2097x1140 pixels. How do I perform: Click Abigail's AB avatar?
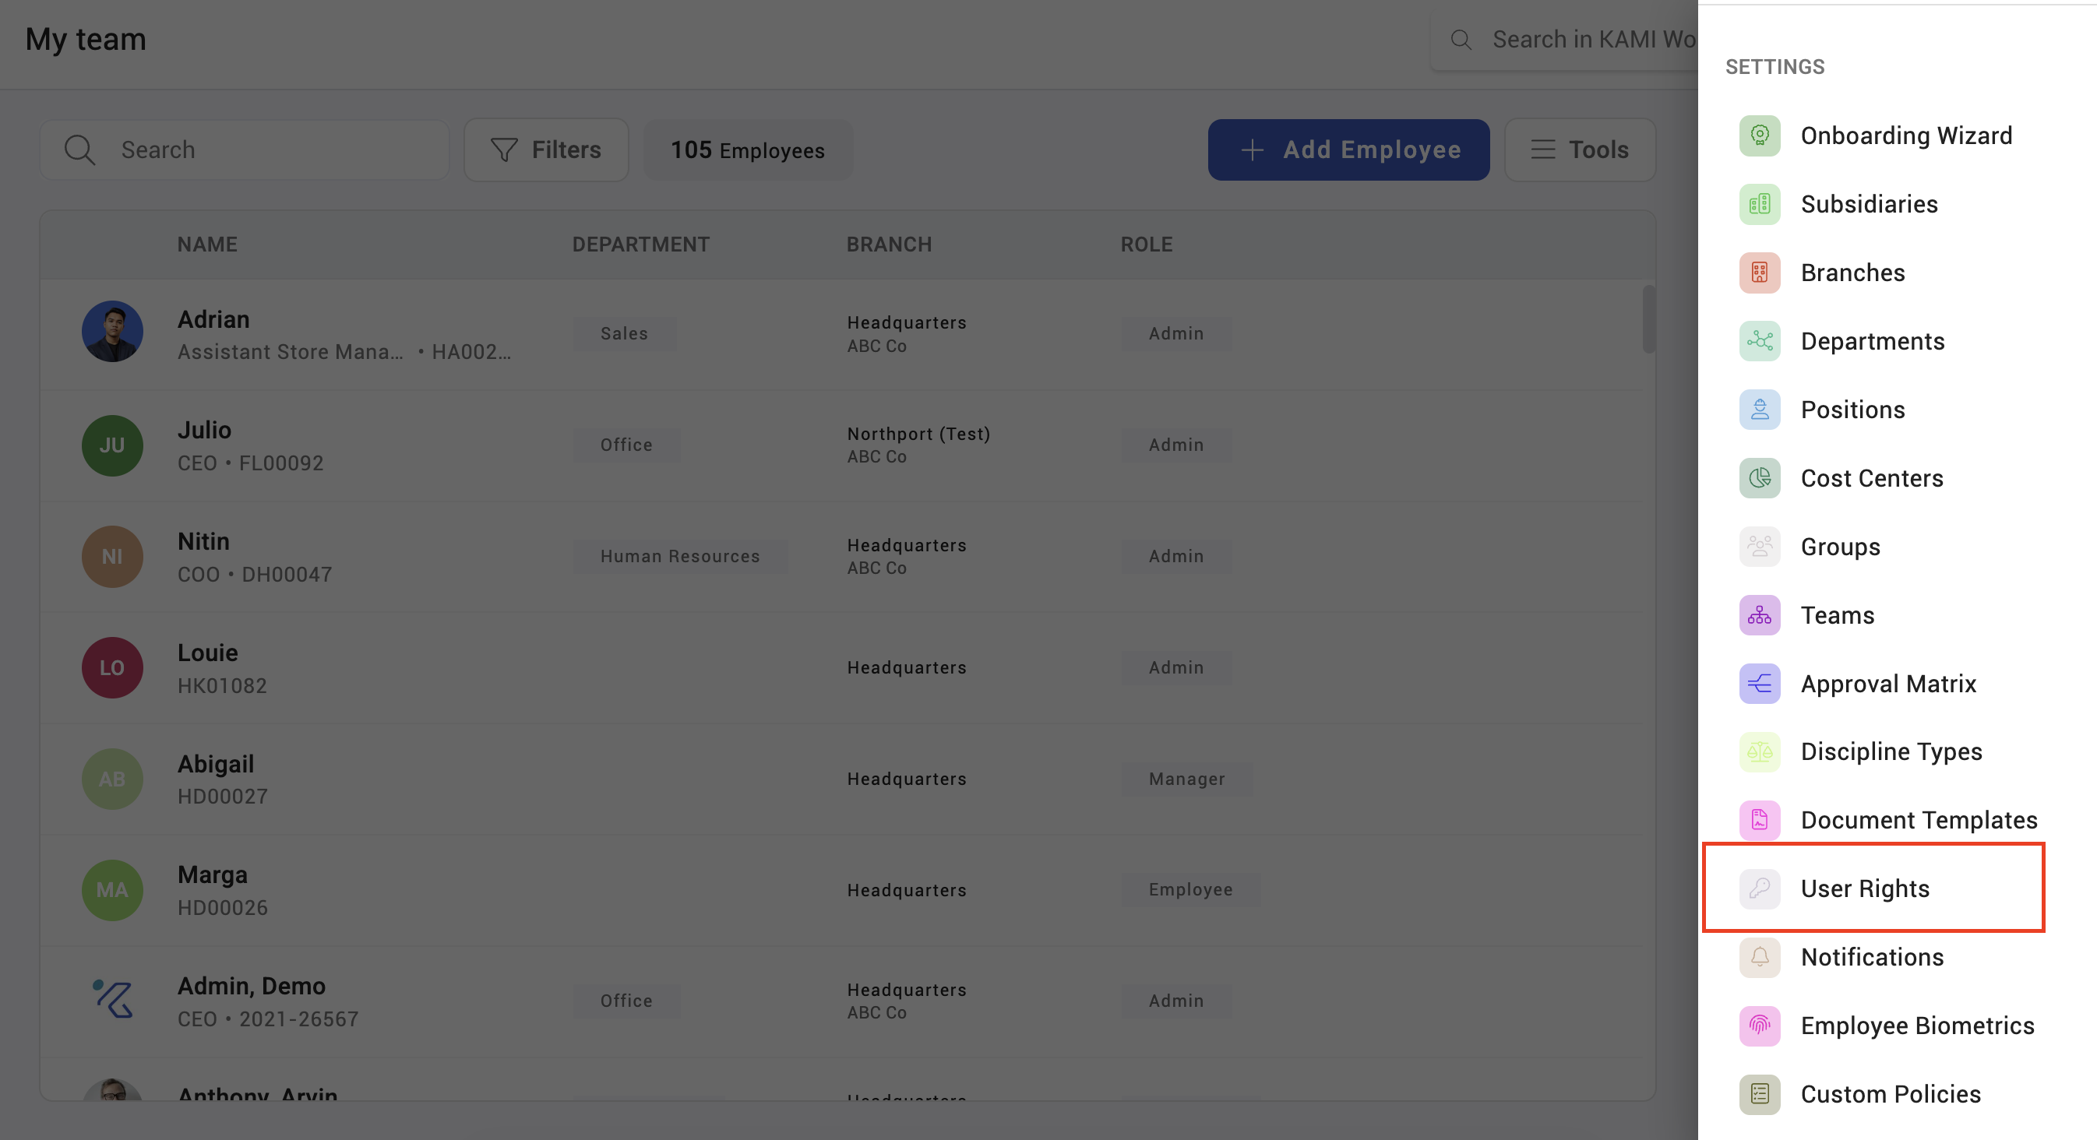pos(112,779)
